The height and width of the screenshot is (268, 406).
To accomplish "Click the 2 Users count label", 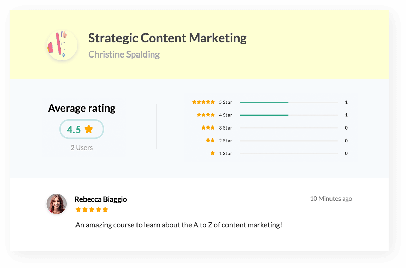I will pyautogui.click(x=82, y=148).
